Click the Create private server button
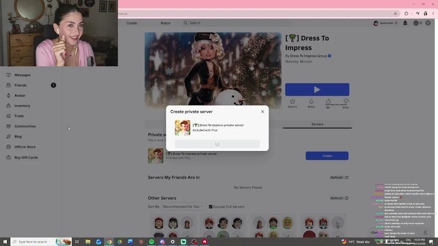Image resolution: width=438 pixels, height=246 pixels. point(327,156)
